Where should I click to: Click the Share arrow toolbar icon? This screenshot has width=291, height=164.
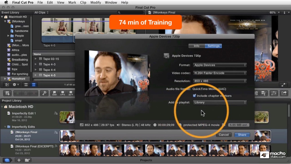pos(283,93)
